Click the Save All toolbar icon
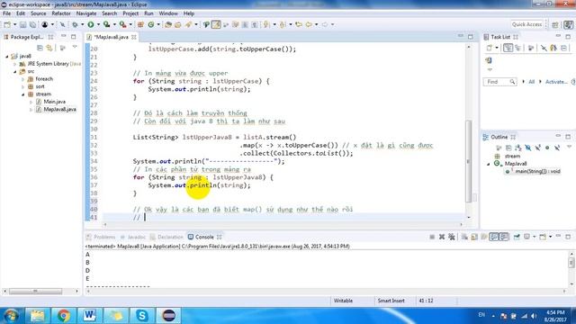This screenshot has width=576, height=324. [32, 24]
